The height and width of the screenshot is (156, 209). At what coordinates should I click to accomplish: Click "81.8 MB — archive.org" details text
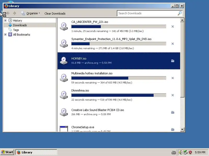coord(85,63)
